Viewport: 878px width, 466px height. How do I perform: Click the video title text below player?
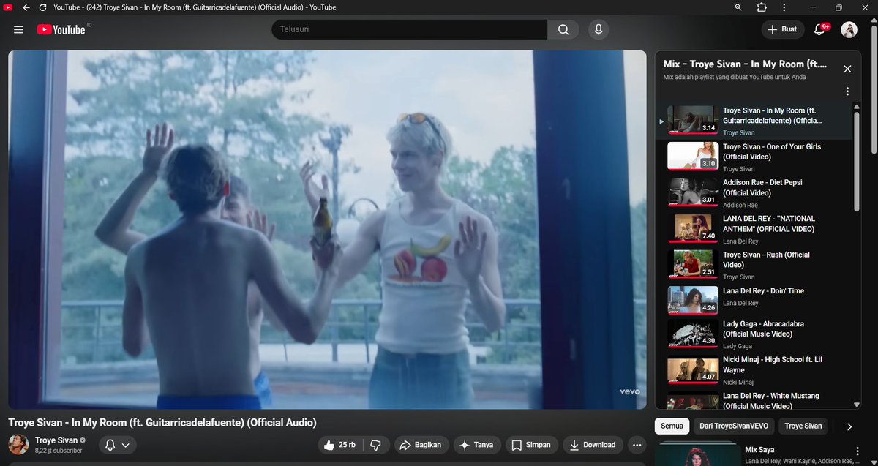[x=162, y=423]
